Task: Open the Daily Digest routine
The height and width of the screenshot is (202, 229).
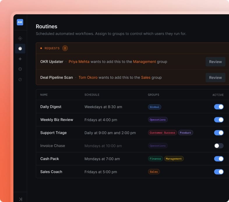Action: [51, 107]
